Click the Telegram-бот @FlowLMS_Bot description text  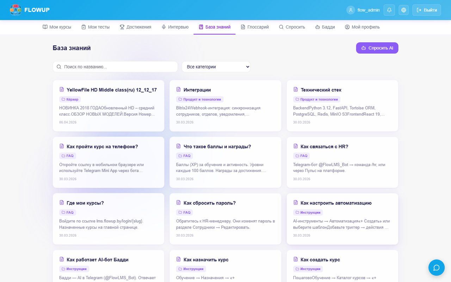click(339, 167)
